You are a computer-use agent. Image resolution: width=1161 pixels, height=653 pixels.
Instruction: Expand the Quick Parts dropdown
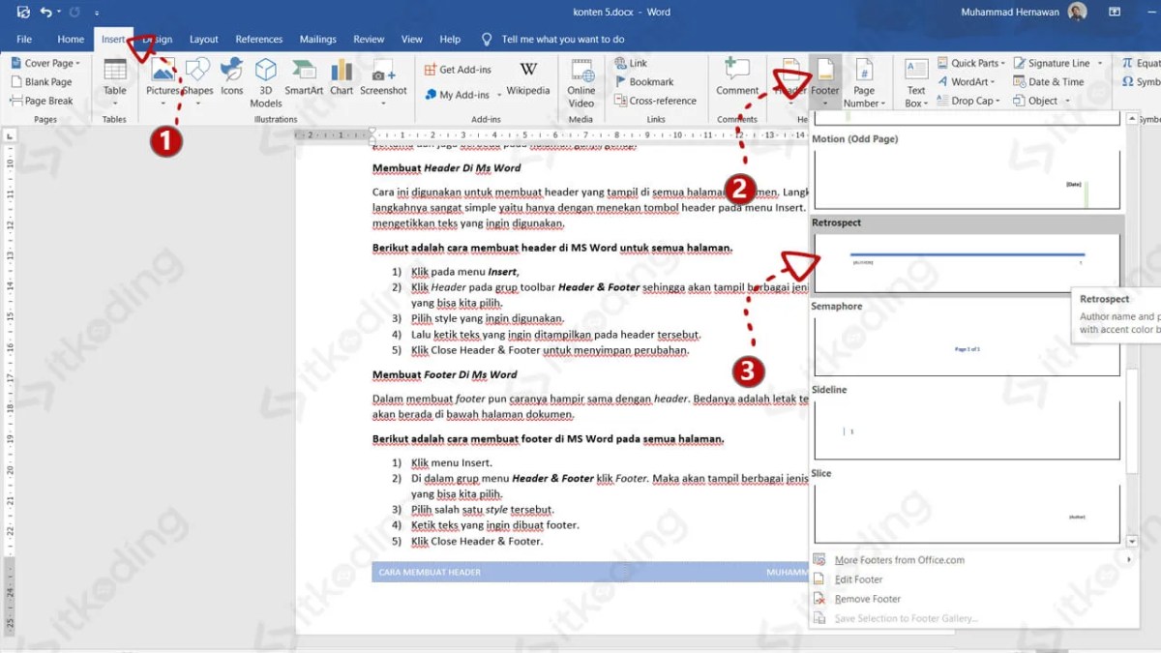coord(971,63)
